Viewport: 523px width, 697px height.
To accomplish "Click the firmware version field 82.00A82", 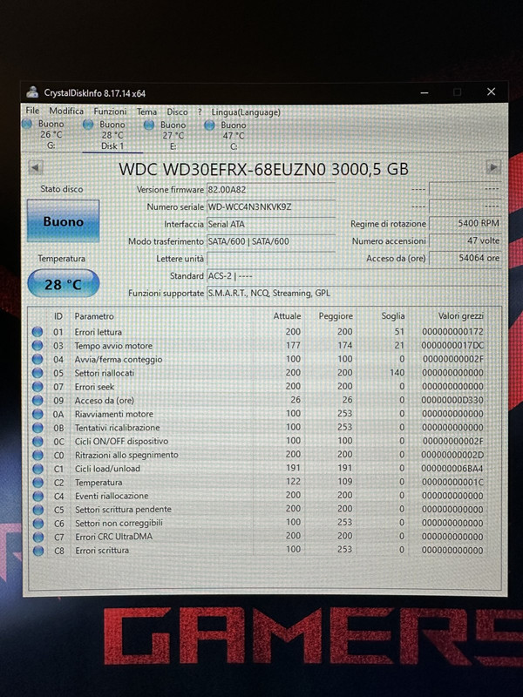I will (271, 189).
